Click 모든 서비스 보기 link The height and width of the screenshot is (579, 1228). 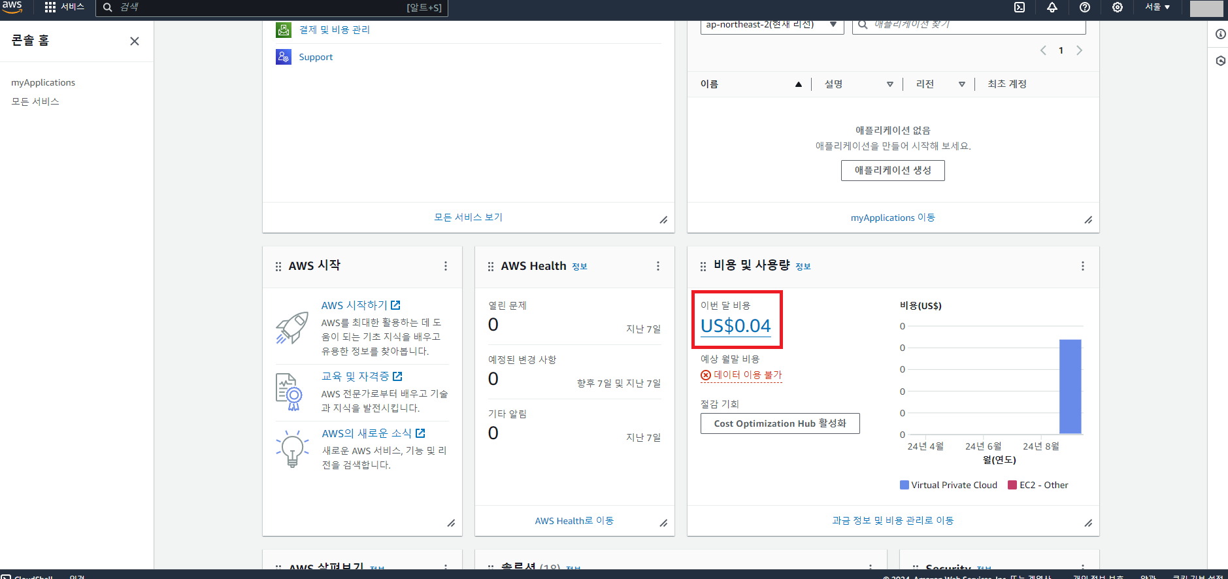(468, 217)
